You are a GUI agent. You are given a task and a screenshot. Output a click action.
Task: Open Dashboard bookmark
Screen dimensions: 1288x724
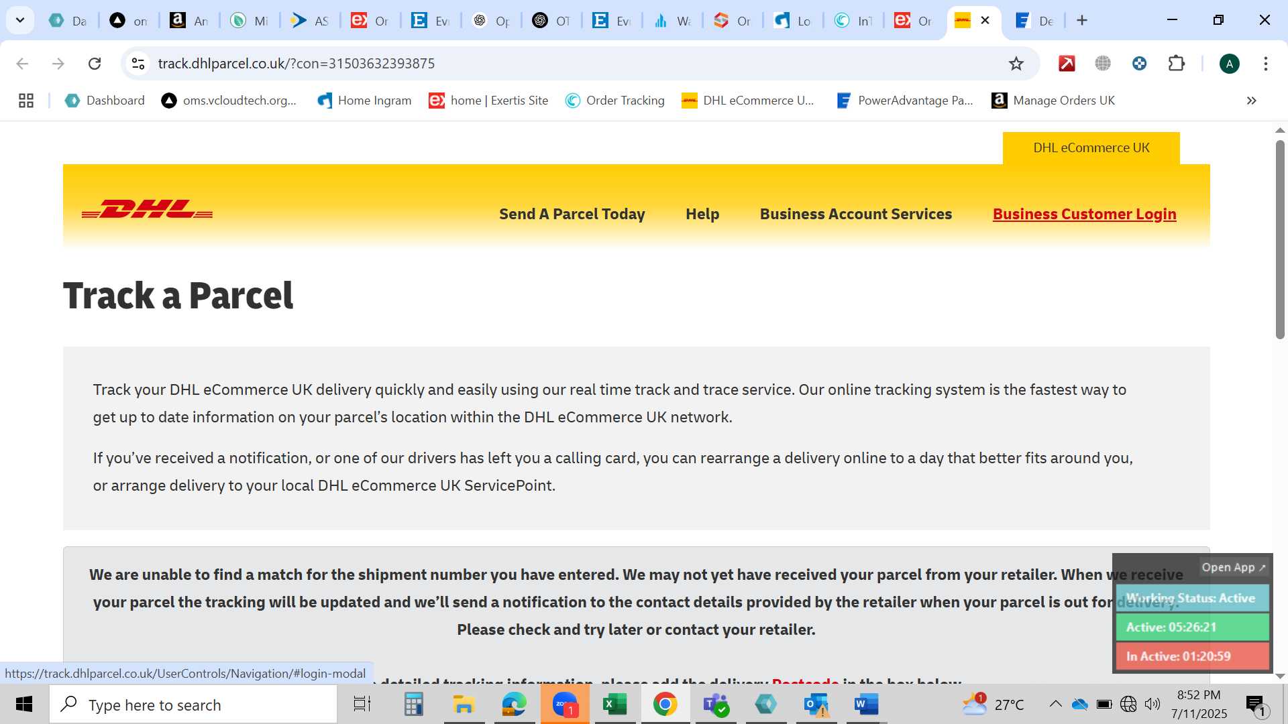[105, 101]
